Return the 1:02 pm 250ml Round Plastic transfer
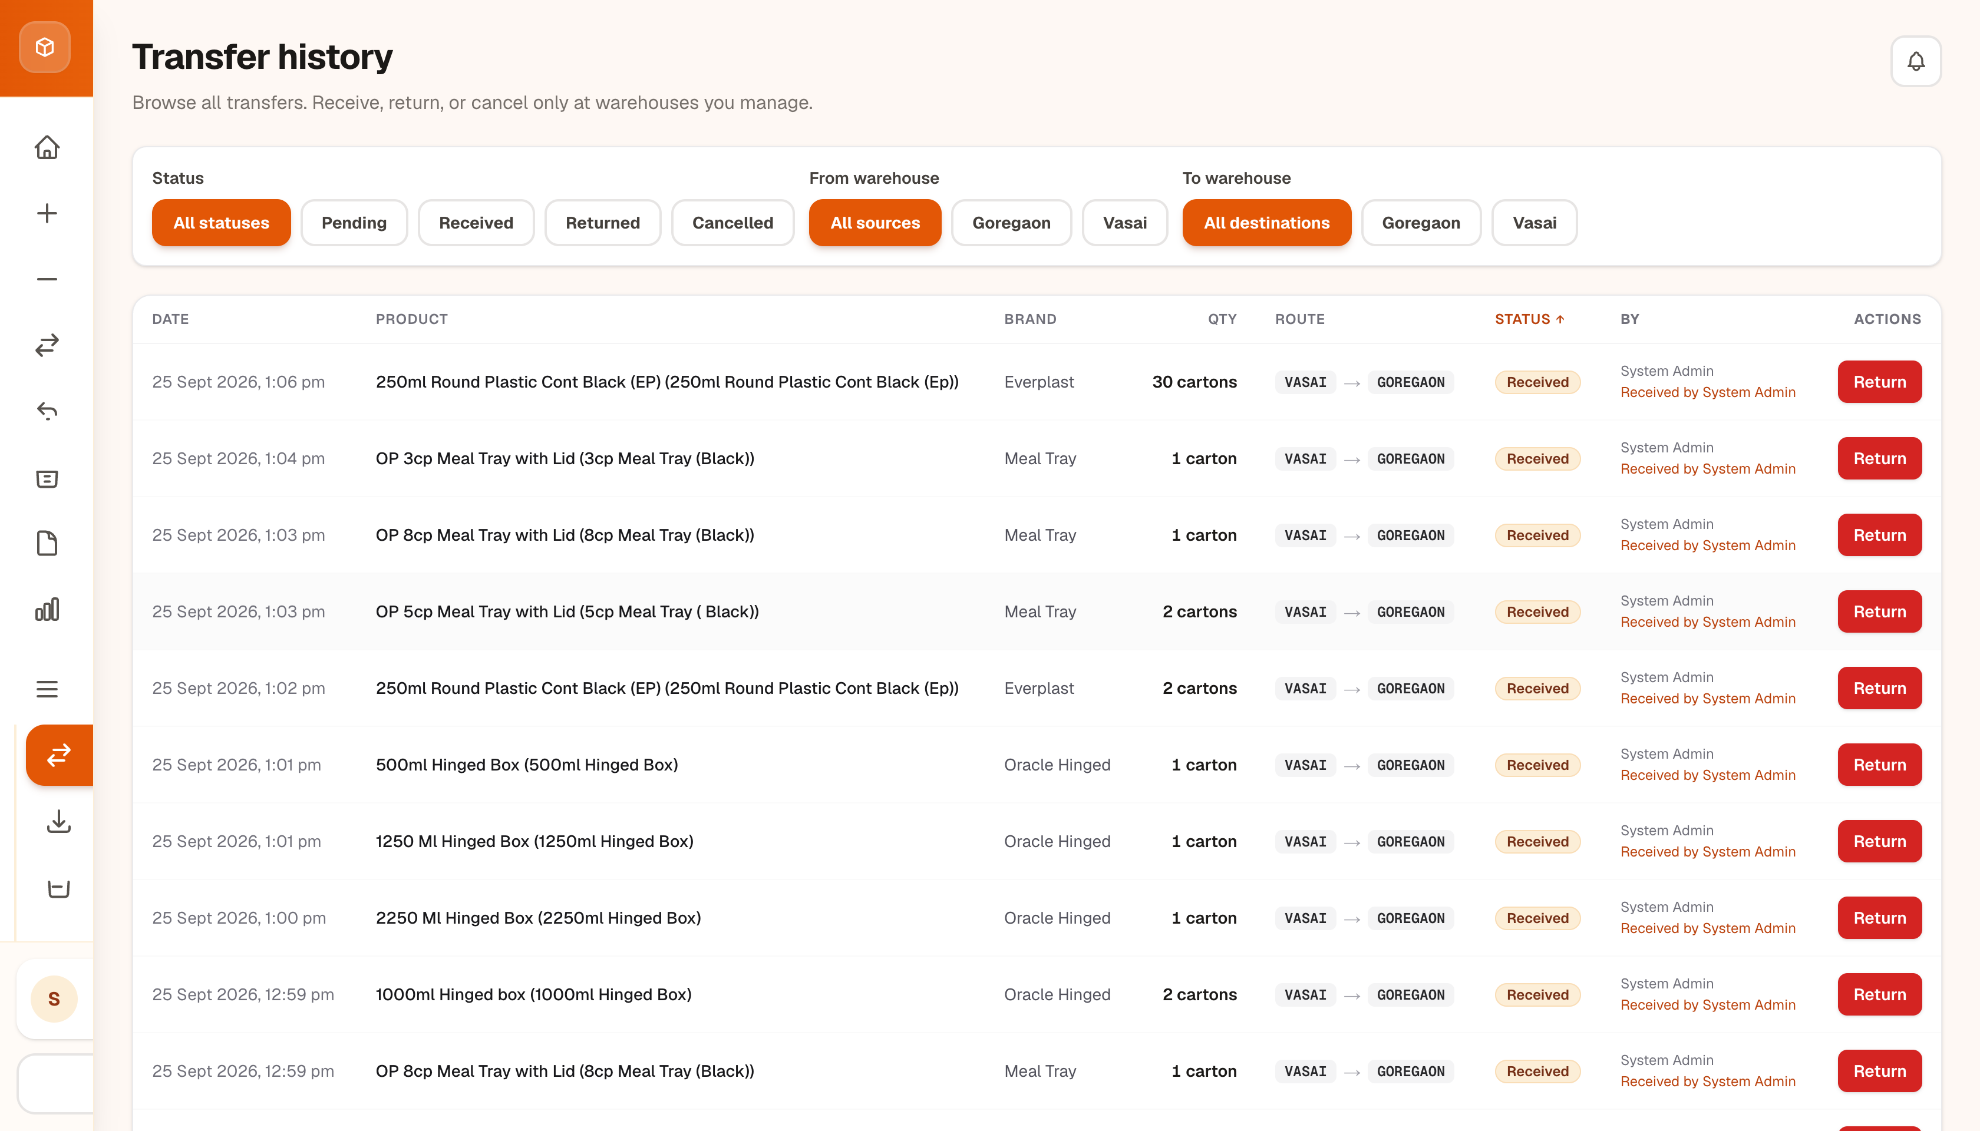Screen dimensions: 1980x1131 [1880, 688]
